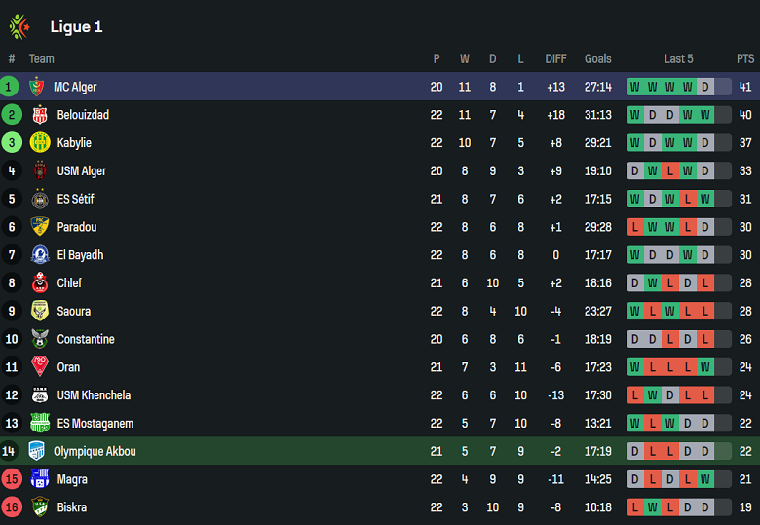This screenshot has height=525, width=760.
Task: Click the red position 16 badge
Action: click(x=11, y=507)
